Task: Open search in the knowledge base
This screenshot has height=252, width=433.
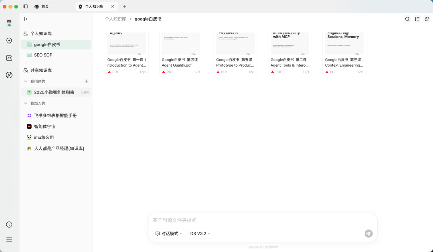Action: coord(407,19)
